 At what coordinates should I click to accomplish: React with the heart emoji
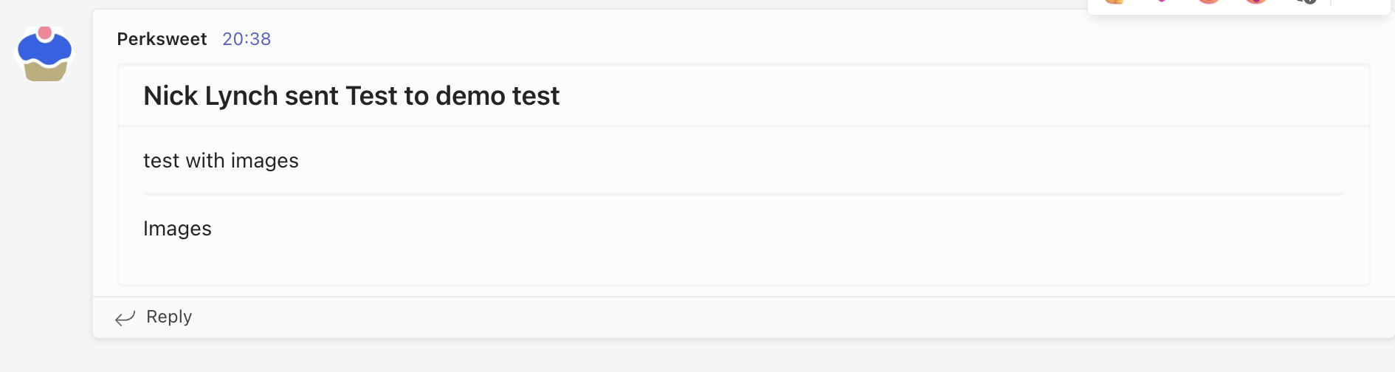[1162, 1]
